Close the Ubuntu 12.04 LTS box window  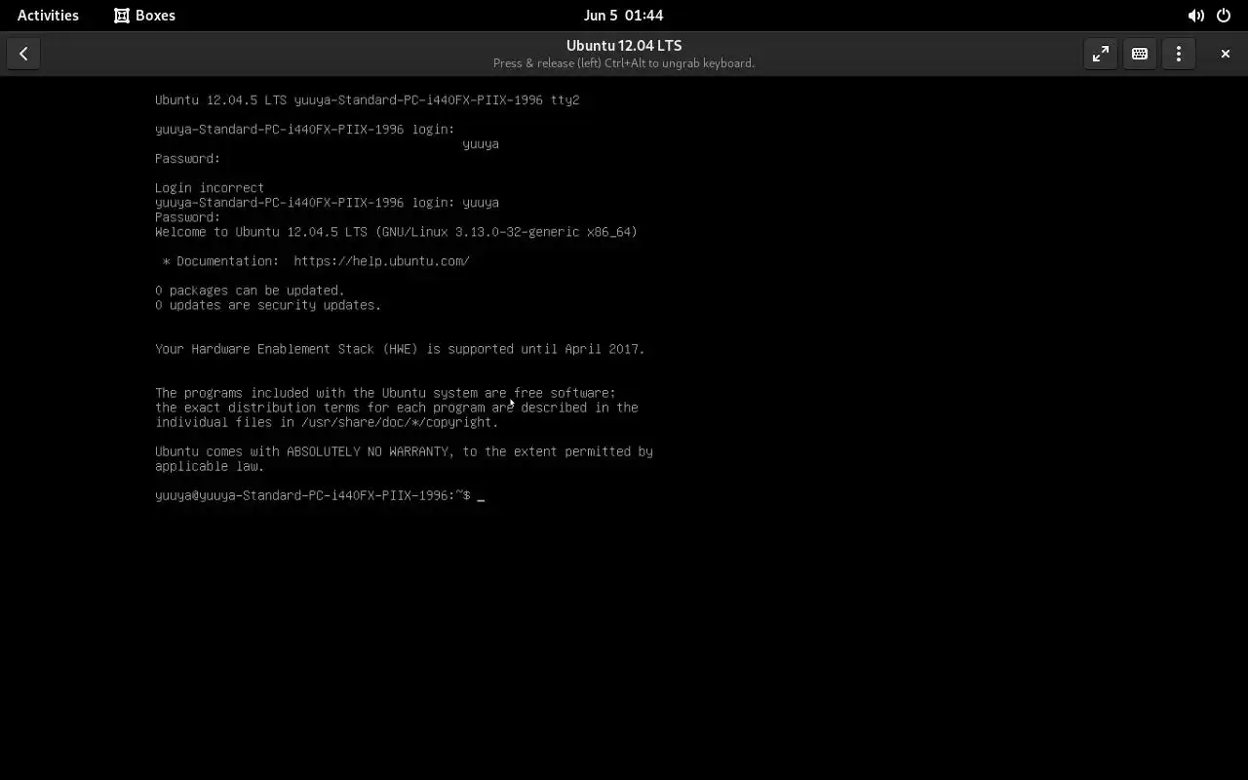[1226, 54]
